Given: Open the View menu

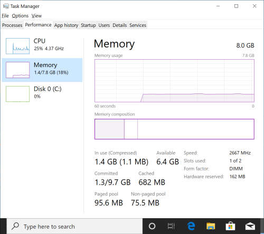Looking at the screenshot, I should point(36,16).
